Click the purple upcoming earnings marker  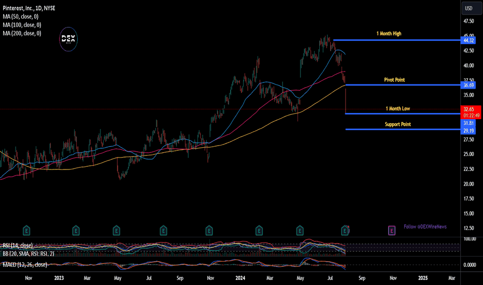(391, 230)
